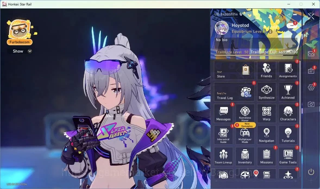Open the Travel Log tile
320x189 pixels.
click(x=234, y=92)
